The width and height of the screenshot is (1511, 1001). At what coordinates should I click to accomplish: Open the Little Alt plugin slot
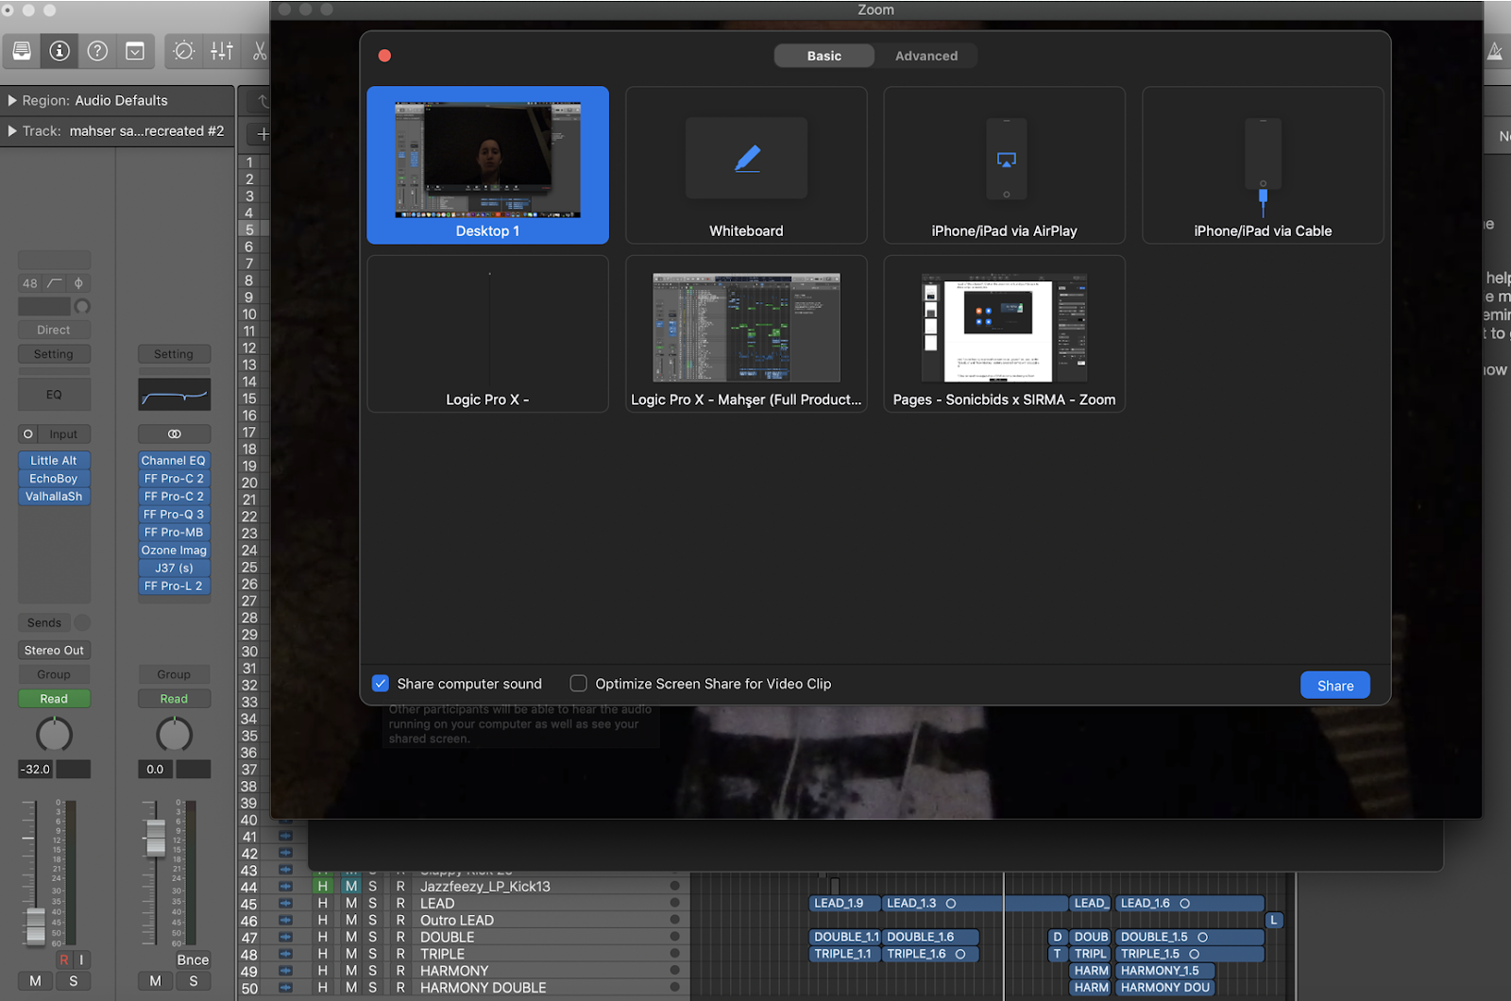54,461
